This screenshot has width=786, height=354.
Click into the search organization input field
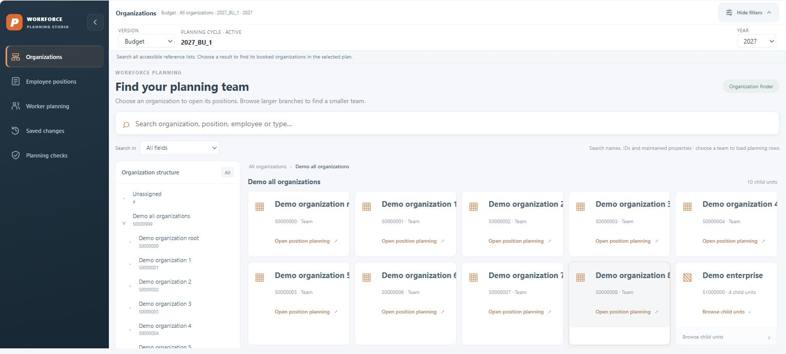(x=447, y=124)
